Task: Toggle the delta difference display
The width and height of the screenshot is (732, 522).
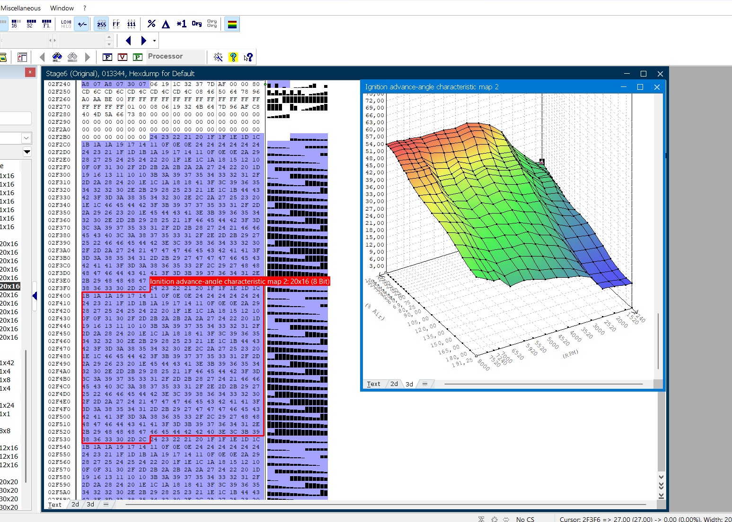Action: [166, 24]
